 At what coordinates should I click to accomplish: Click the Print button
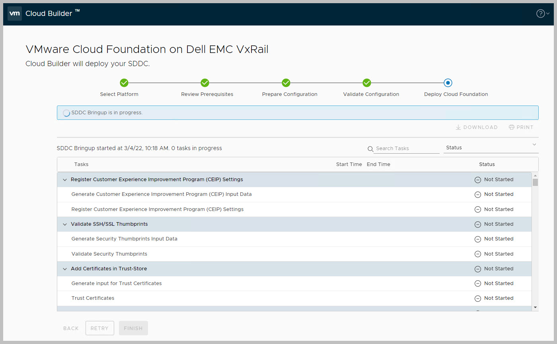coord(521,127)
